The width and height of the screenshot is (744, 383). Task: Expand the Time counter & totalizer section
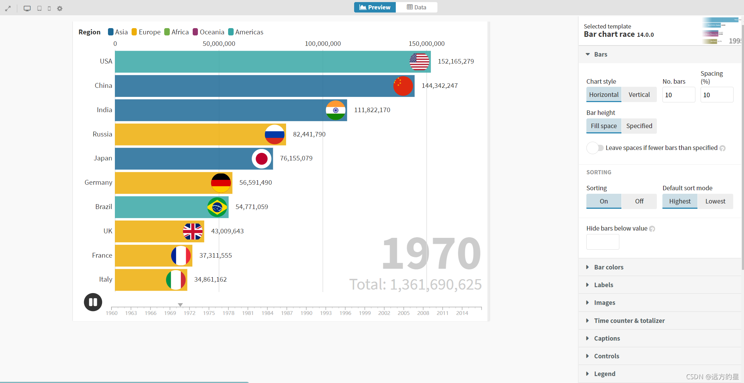click(x=629, y=320)
